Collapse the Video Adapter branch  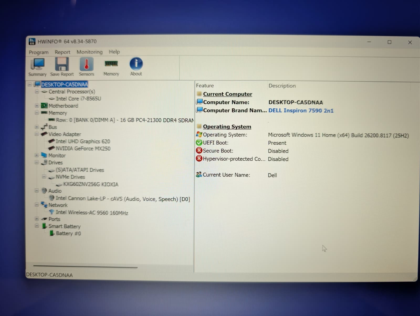click(37, 134)
